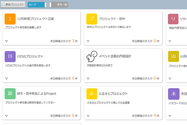This screenshot has height=125, width=187.
Task: Open options dots on ふるさとプロジェクト card
Action: pos(88,116)
